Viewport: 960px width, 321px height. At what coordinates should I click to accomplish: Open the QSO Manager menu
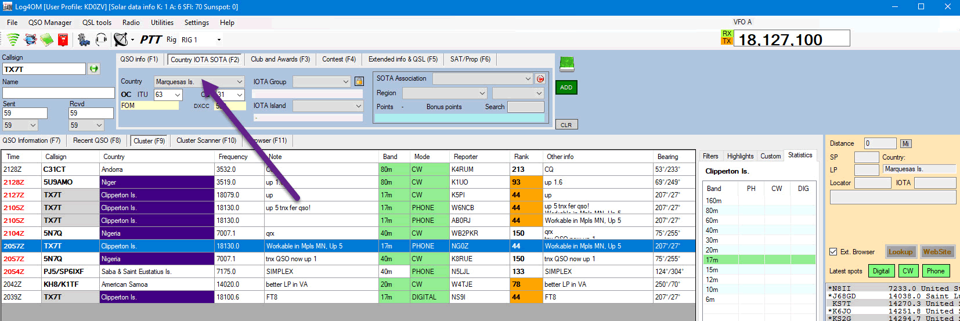coord(50,23)
